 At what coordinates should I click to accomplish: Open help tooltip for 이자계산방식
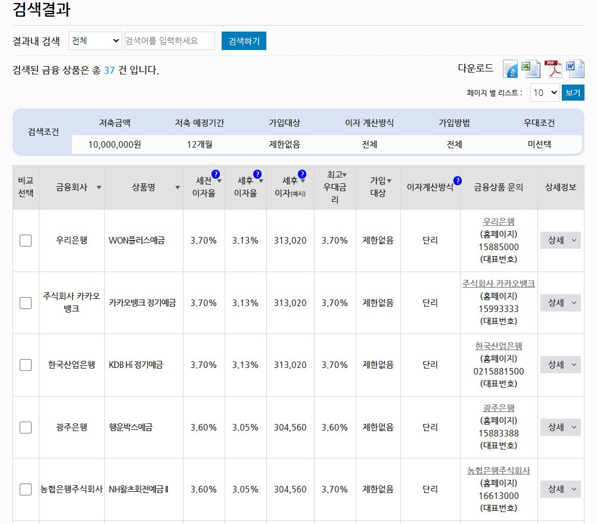click(457, 181)
